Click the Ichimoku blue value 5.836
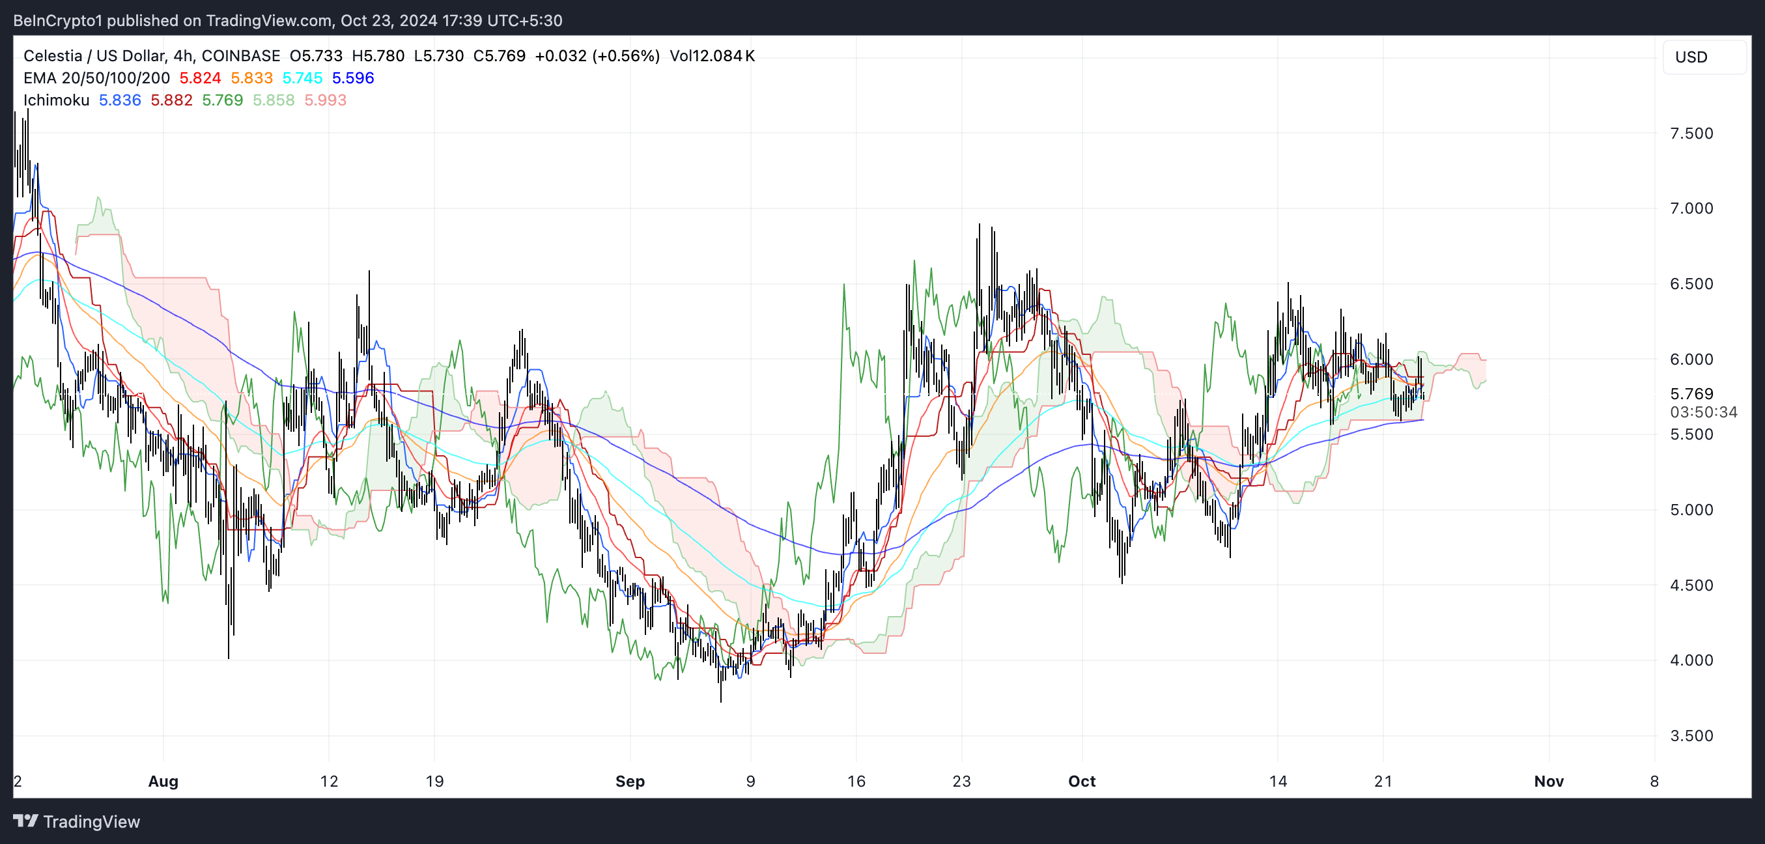 point(120,100)
